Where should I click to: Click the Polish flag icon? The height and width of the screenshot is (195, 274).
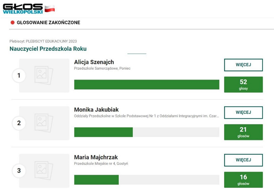coord(50,8)
